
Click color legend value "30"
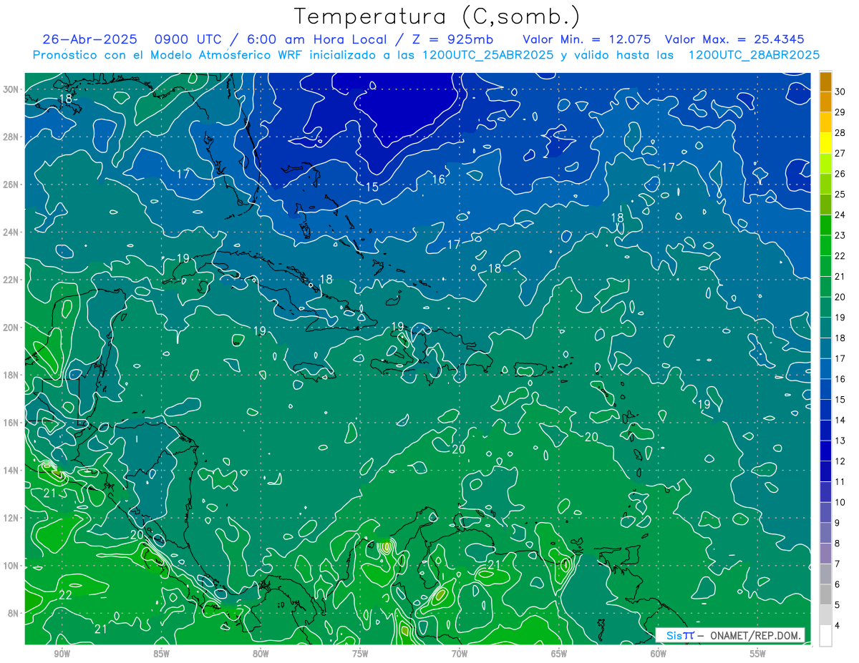point(840,92)
